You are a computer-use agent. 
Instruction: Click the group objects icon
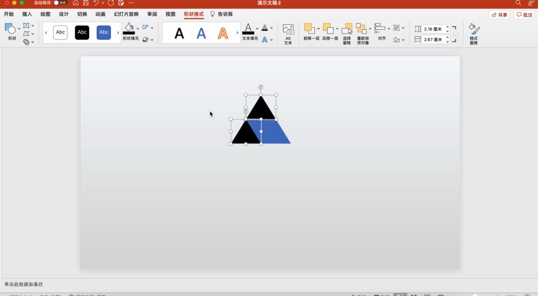(397, 27)
